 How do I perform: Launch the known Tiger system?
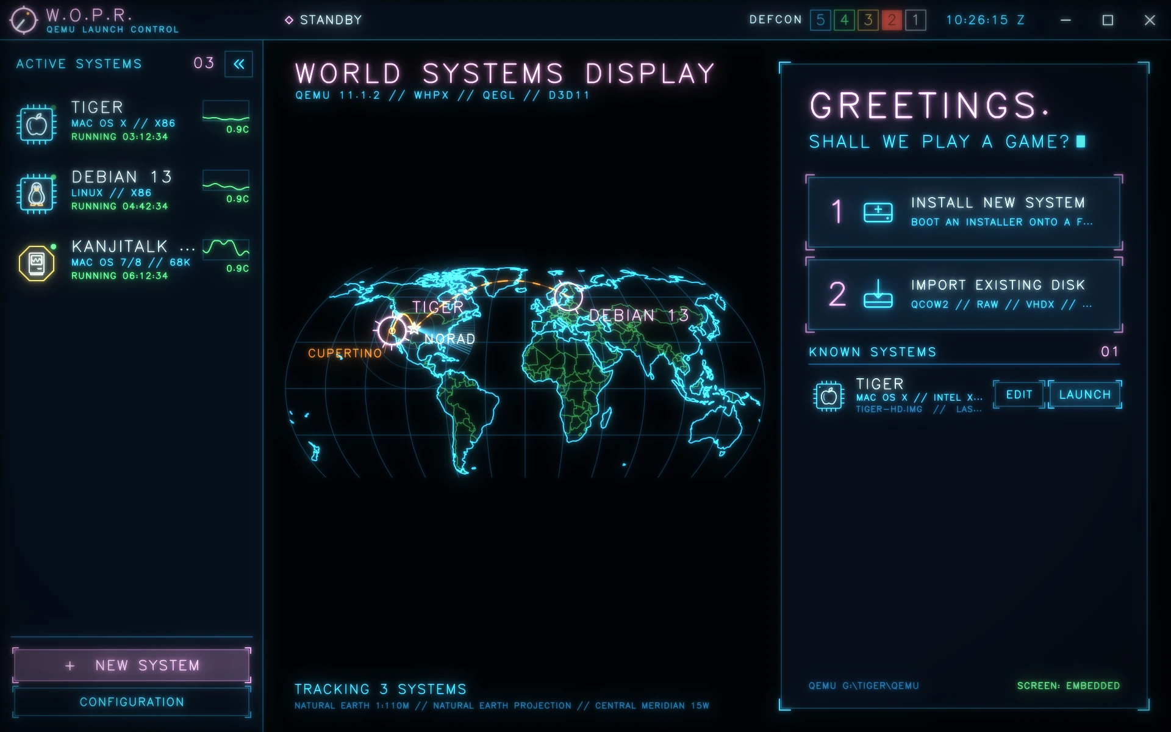[x=1085, y=395]
